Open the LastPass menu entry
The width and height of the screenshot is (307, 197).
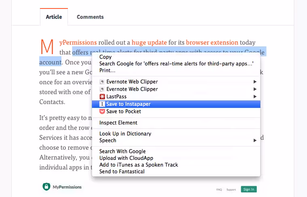coord(176,96)
